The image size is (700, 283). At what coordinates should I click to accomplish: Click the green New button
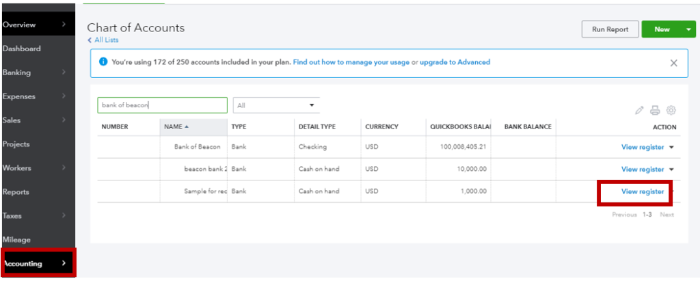(662, 29)
